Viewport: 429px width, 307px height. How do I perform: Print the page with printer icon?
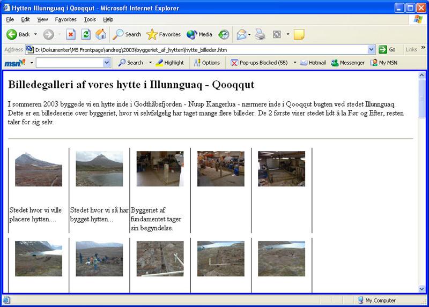[260, 34]
